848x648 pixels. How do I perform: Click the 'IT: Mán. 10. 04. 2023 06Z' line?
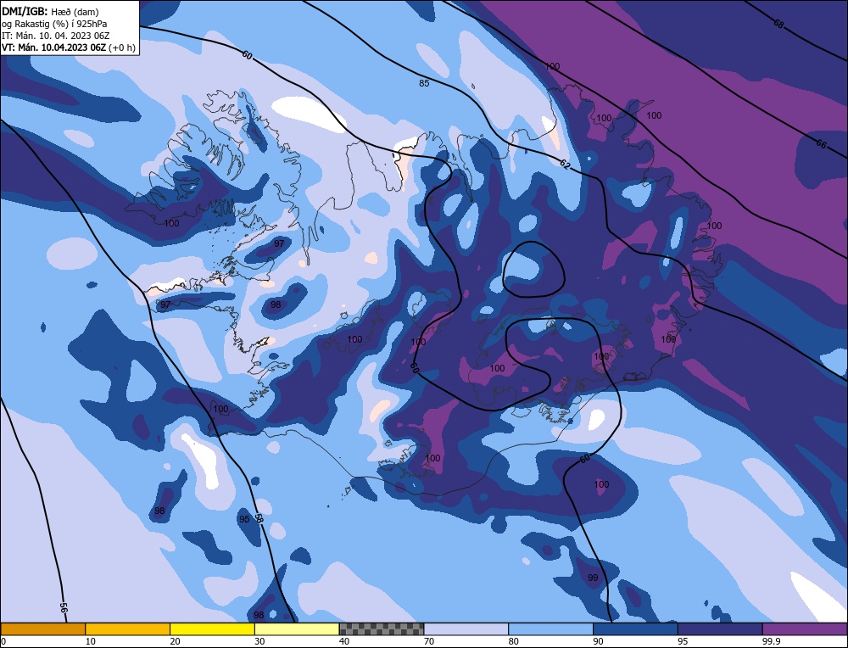[56, 36]
